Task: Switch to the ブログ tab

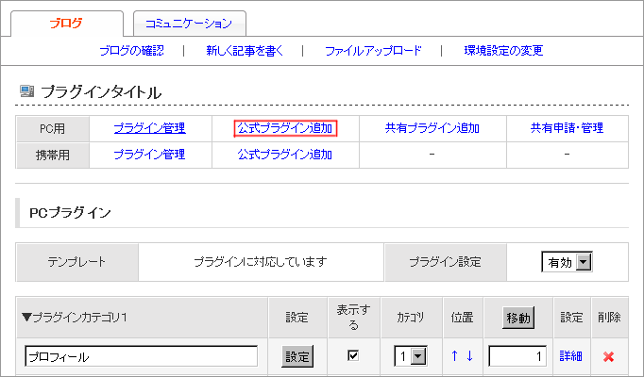Action: point(66,24)
